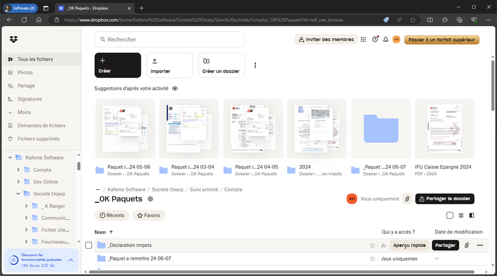
Task: Click Partager button in _Declaration impots row
Action: tap(445, 245)
